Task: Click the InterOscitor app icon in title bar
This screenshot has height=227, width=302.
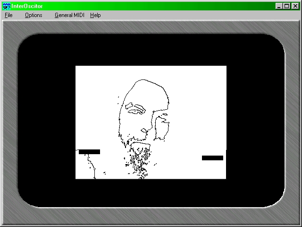Action: coord(6,6)
